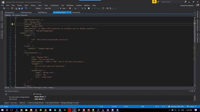Click the volume speaker tray icon

pyautogui.click(x=176, y=110)
